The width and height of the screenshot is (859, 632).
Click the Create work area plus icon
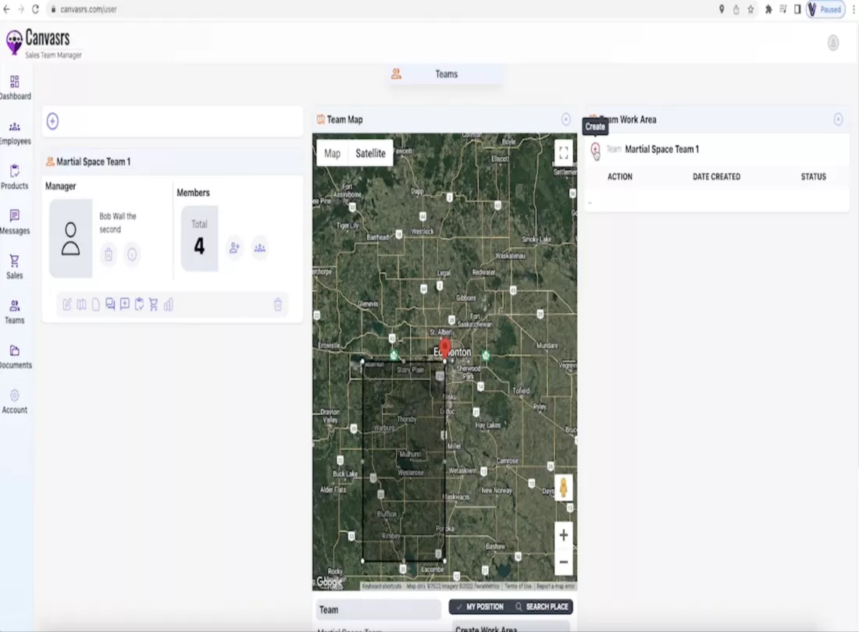pos(596,149)
